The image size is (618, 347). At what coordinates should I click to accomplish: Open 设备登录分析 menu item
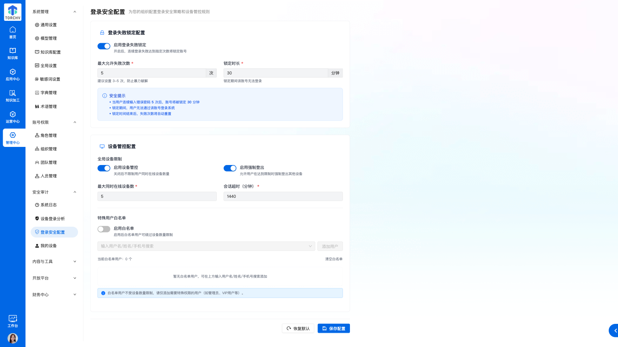click(53, 219)
